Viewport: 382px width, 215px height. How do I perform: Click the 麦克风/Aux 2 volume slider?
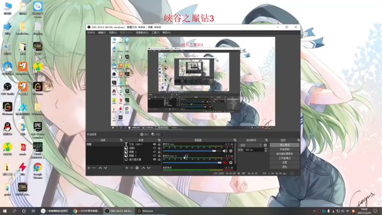click(x=192, y=162)
